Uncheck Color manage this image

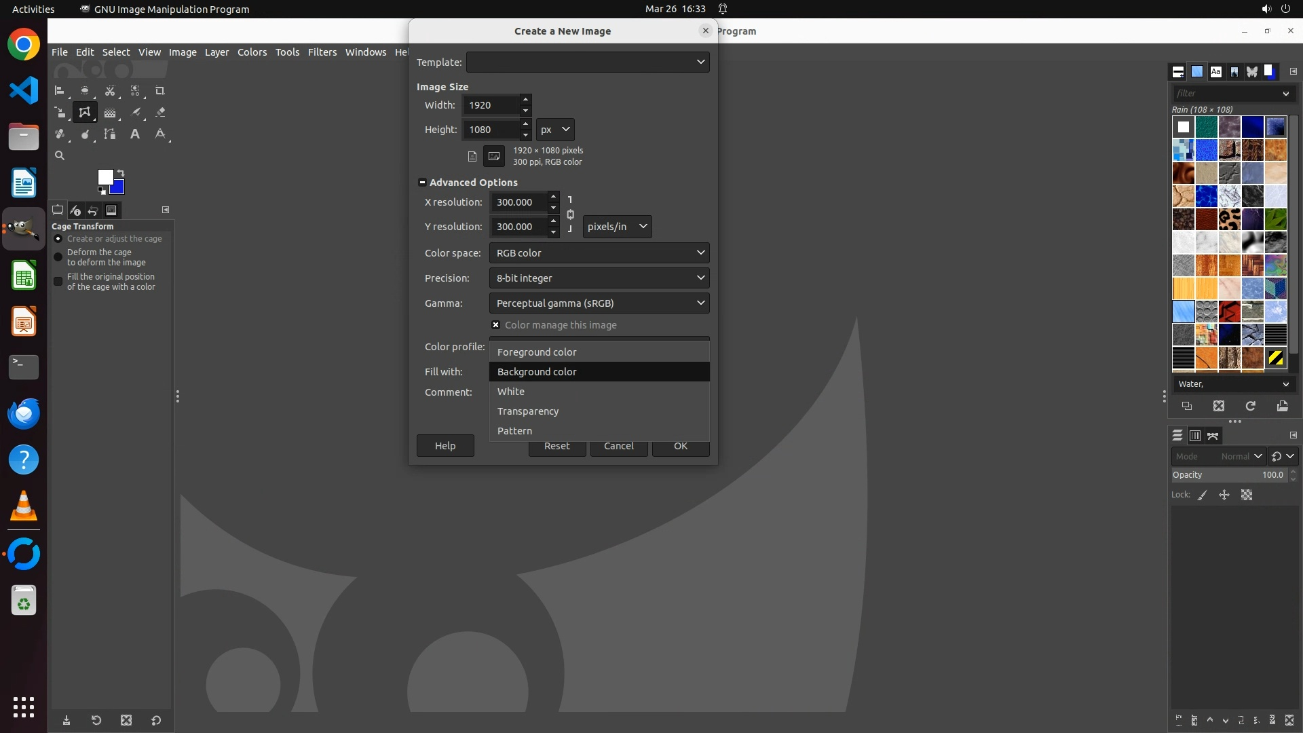(x=496, y=325)
